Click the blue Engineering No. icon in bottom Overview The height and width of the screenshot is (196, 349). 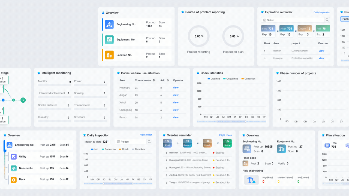click(10, 145)
